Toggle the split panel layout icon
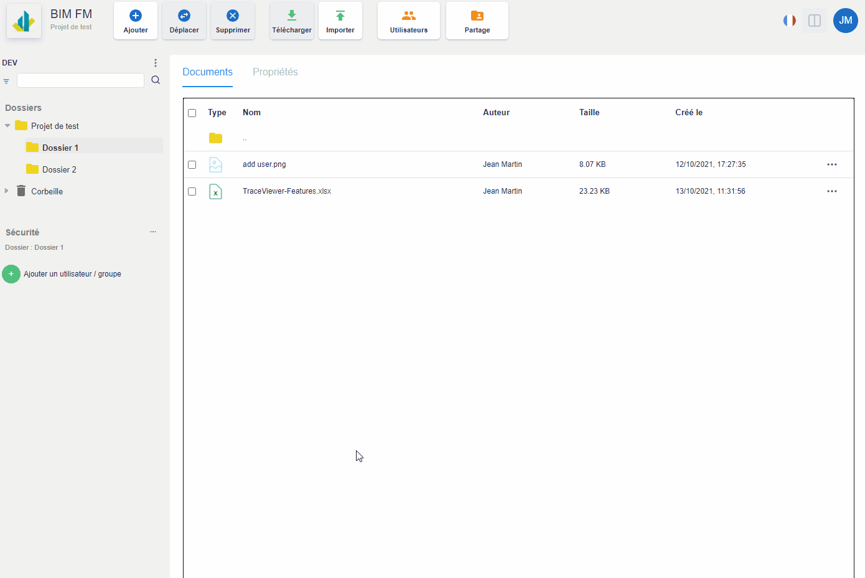 coord(815,21)
